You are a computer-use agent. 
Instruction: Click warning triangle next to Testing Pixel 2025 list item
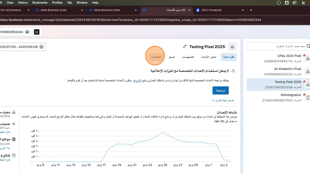click(x=304, y=81)
